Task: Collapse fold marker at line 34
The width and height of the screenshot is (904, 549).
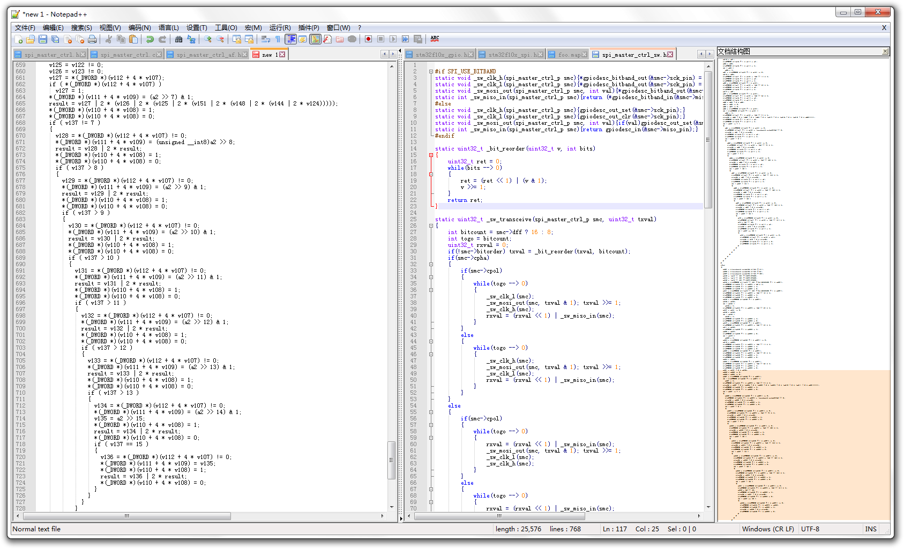Action: pyautogui.click(x=431, y=277)
